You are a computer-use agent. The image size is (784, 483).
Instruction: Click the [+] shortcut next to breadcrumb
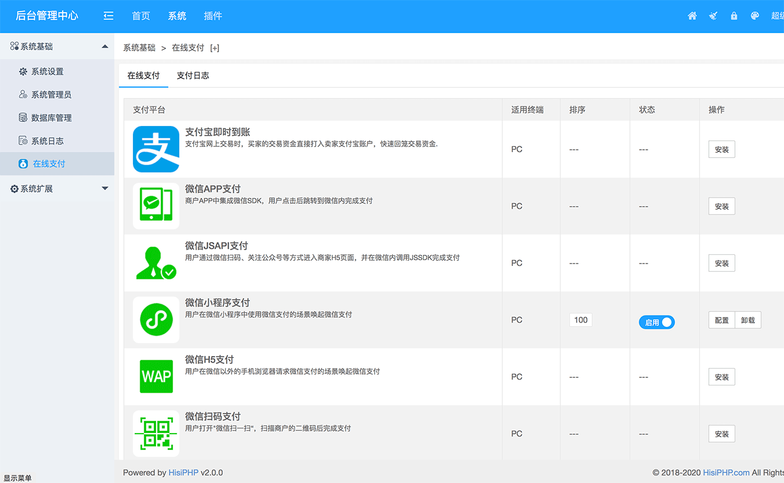point(215,48)
